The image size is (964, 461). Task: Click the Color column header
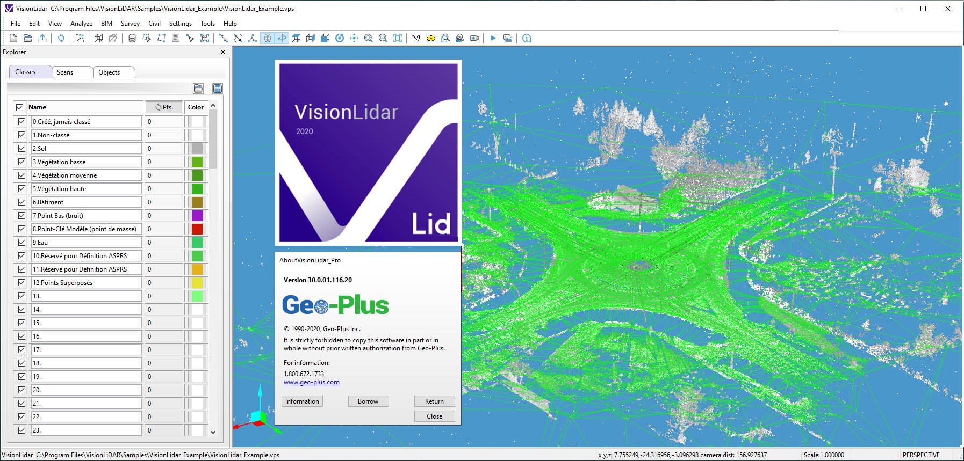[x=196, y=107]
